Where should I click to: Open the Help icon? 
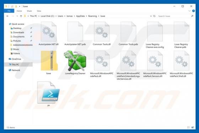point(193,11)
